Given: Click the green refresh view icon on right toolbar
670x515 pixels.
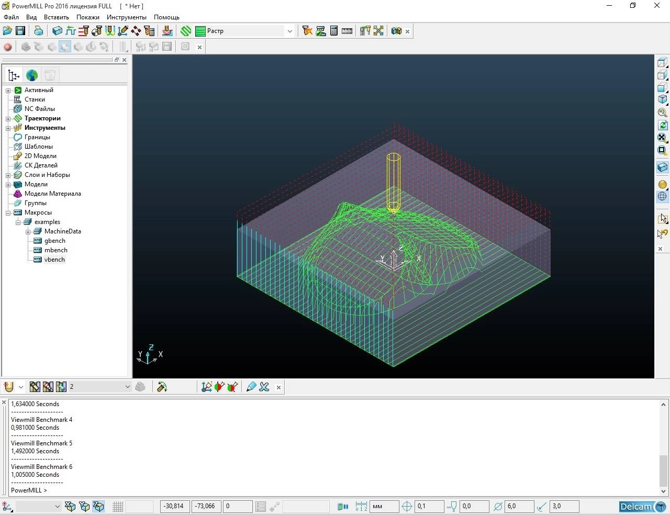Looking at the screenshot, I should (x=662, y=125).
